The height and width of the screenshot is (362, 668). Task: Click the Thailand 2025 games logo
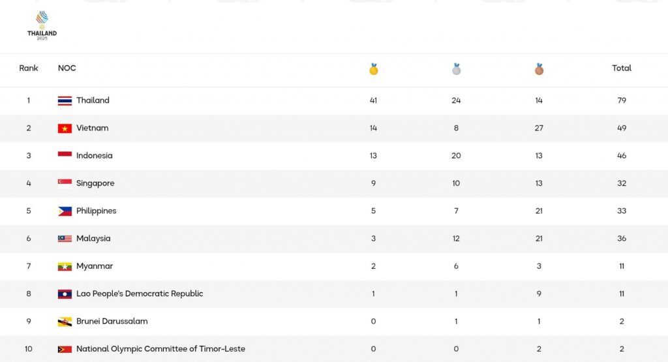click(x=42, y=25)
